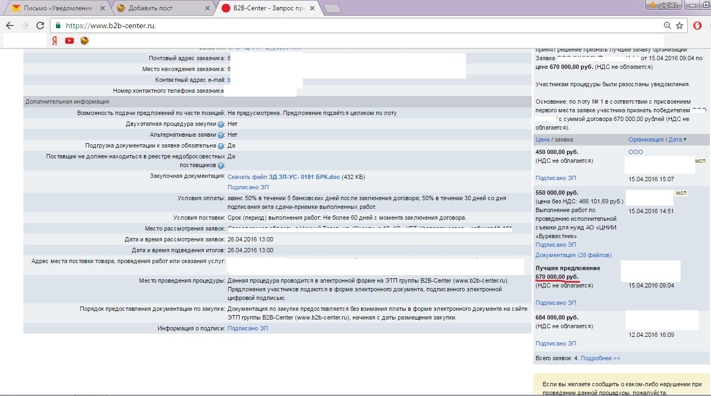Open Подписано ЭП link under Закупочная документация
Screen dimensions: 711x396
coord(248,187)
